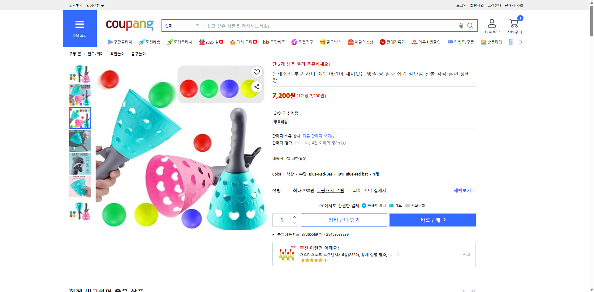Share the product via the share icon

(256, 87)
